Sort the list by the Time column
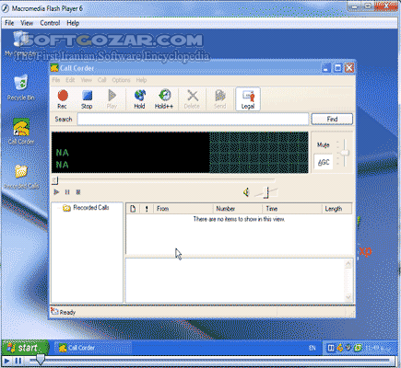401x368 pixels. 292,209
